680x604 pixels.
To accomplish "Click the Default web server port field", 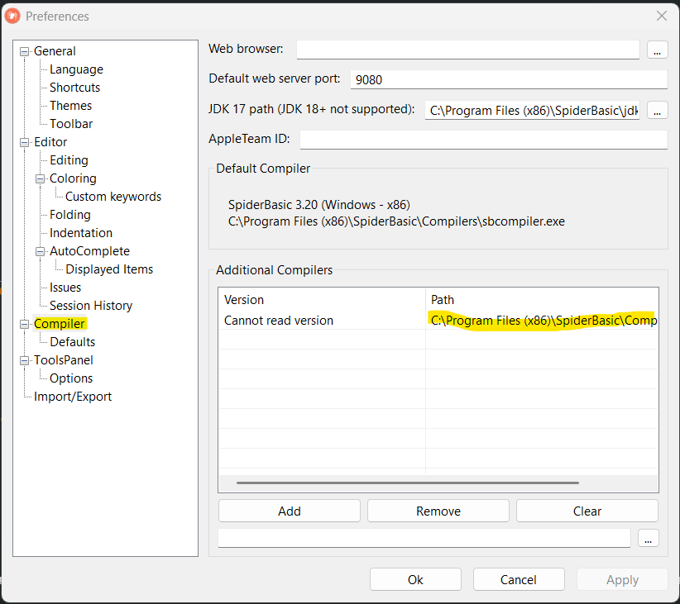I will pyautogui.click(x=508, y=79).
